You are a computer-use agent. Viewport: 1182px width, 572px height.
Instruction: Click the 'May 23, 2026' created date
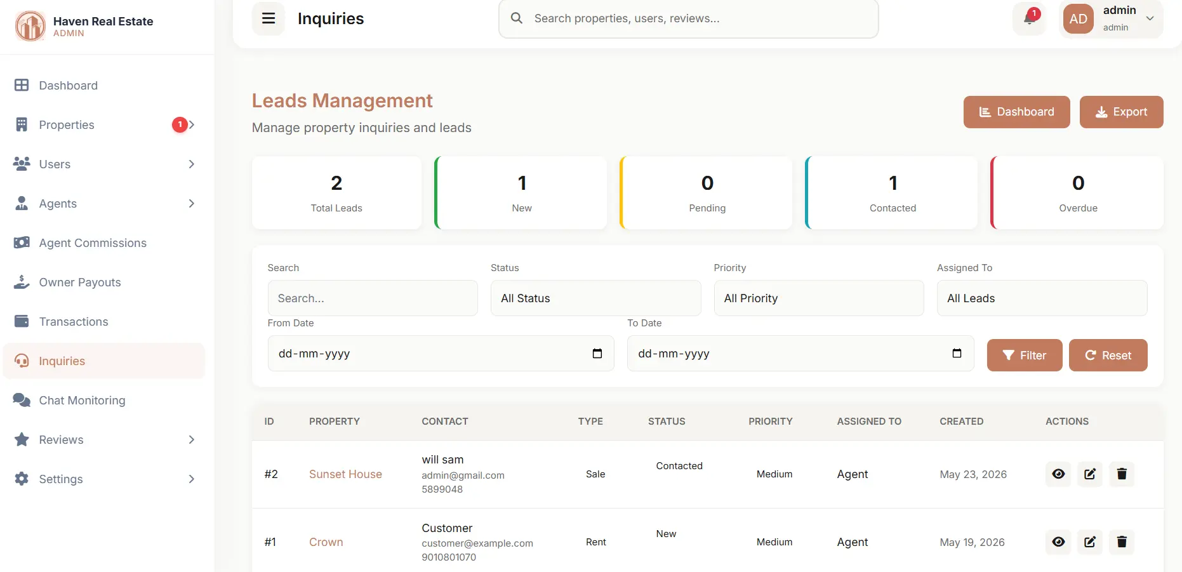point(973,474)
